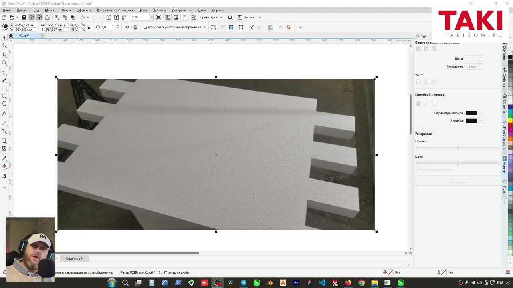Click the rotation angle input field
The width and height of the screenshot is (513, 288).
[107, 27]
